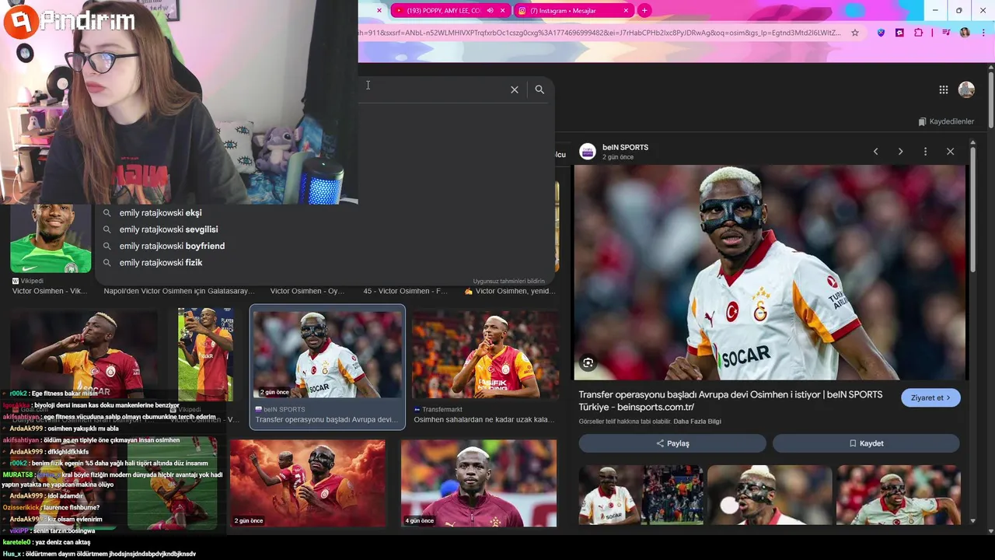This screenshot has height=560, width=995.
Task: Click 'Victor Osimhen, yenid...' result caption
Action: [x=510, y=291]
